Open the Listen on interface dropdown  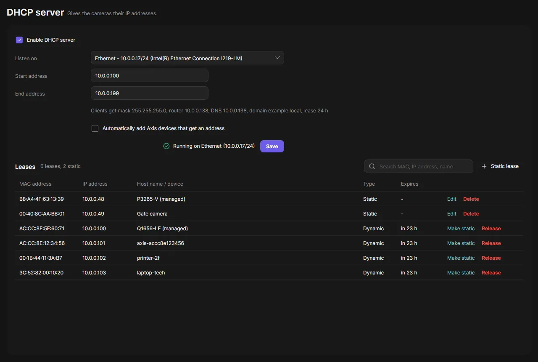pyautogui.click(x=187, y=58)
